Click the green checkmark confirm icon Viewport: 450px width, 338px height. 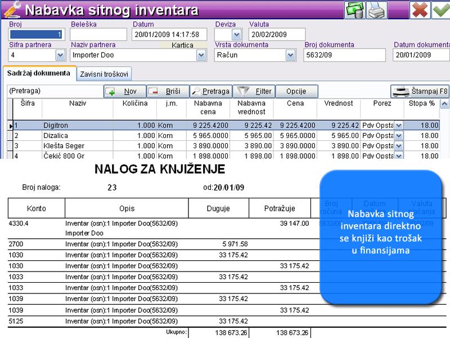[439, 10]
